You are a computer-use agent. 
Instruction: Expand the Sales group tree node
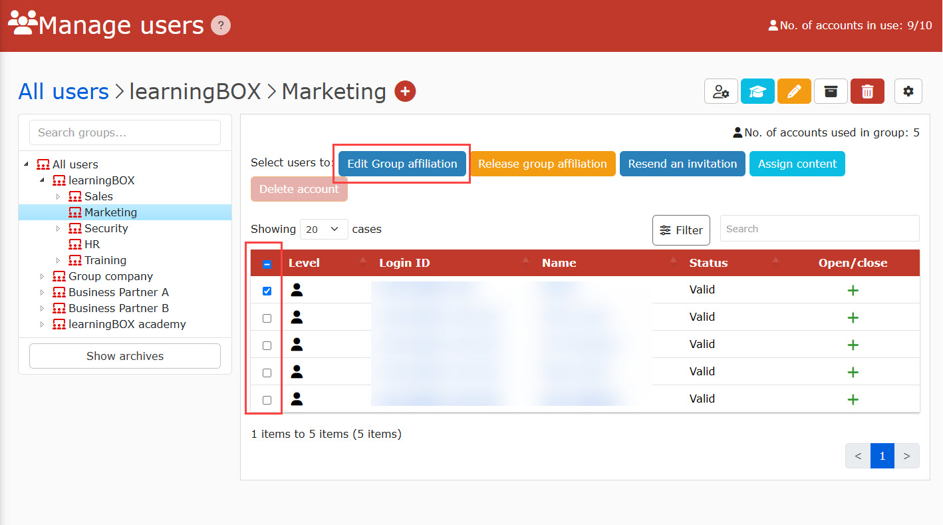pos(58,197)
